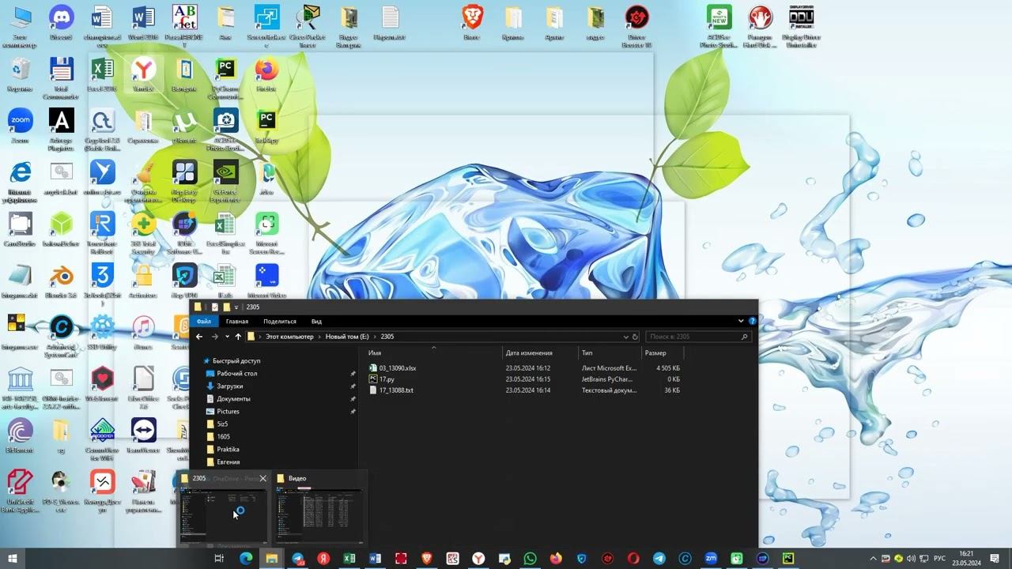Open Task View on the taskbar

[x=219, y=558]
